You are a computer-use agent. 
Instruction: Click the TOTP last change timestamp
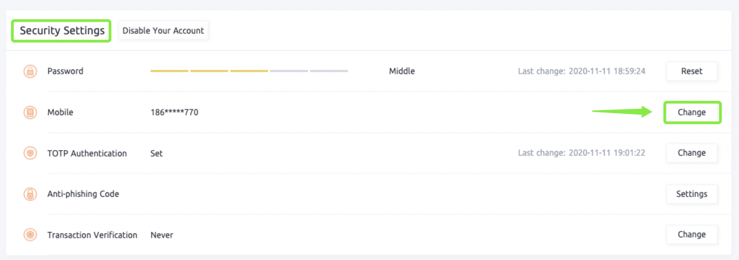point(582,153)
